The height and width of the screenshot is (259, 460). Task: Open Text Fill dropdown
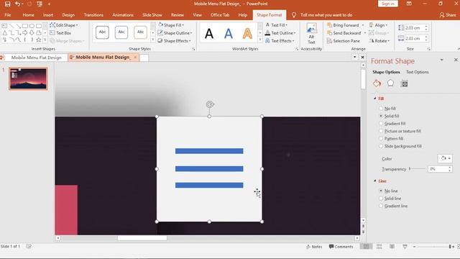276,25
